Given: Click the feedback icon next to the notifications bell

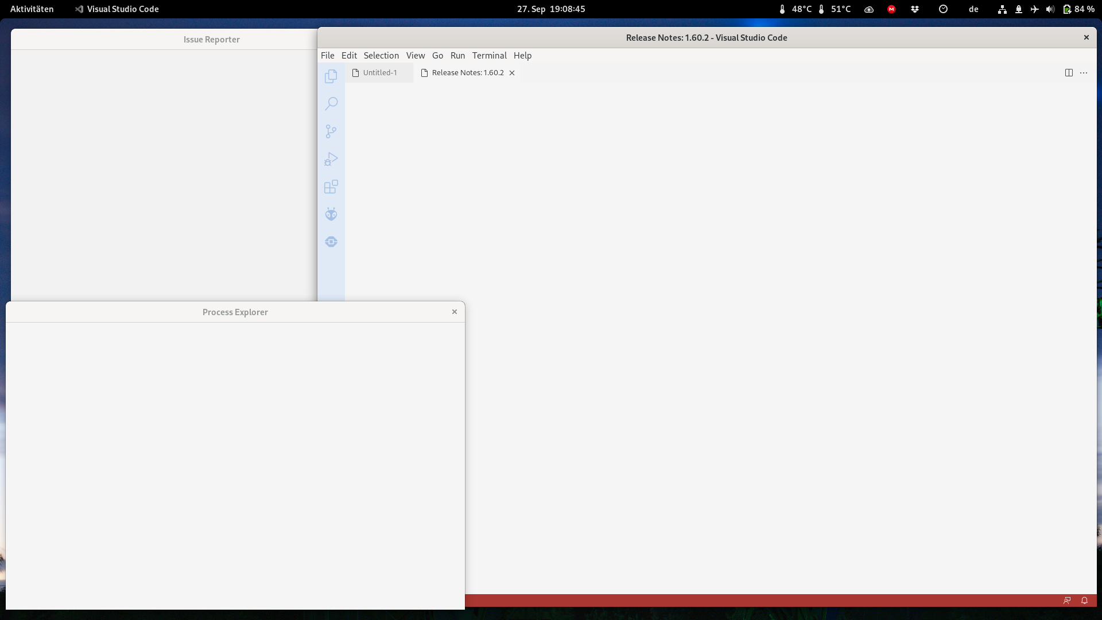Looking at the screenshot, I should point(1067,600).
